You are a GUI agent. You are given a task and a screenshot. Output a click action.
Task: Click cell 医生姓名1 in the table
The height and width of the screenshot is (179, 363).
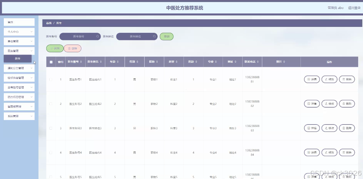[x=95, y=80]
